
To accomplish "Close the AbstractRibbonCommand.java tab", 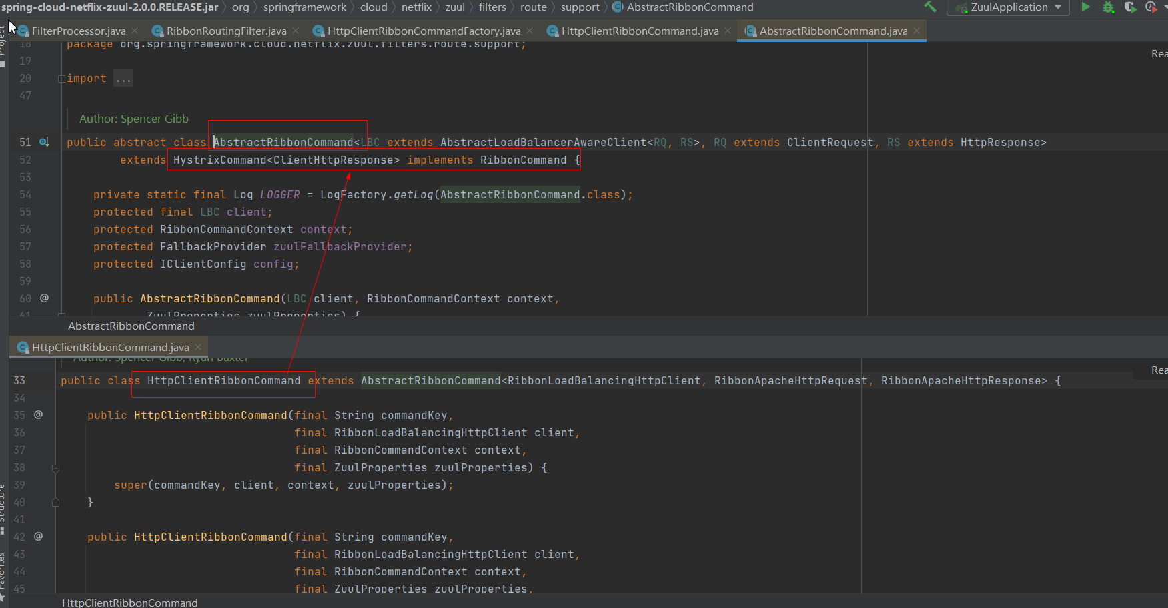I will pos(917,31).
